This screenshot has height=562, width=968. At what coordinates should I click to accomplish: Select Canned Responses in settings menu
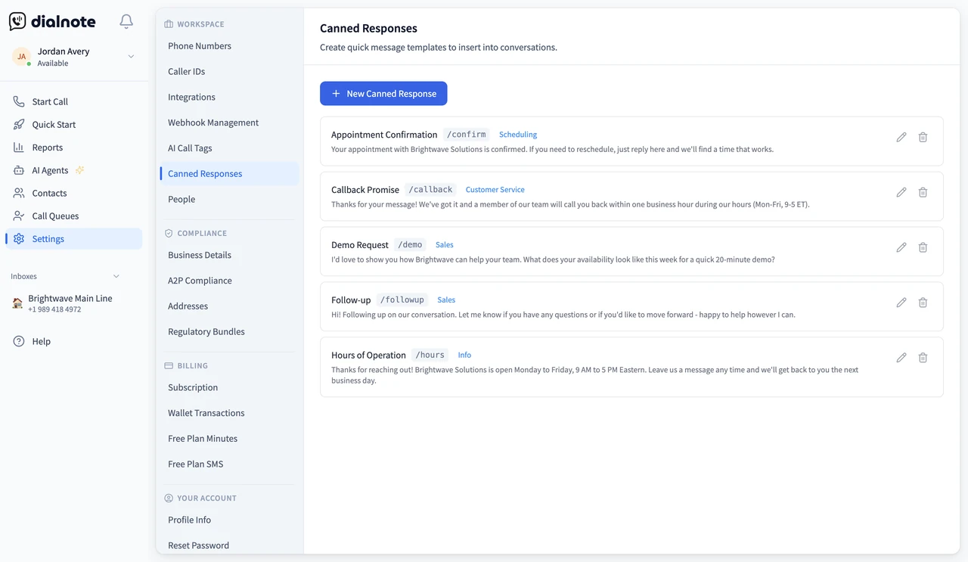click(x=229, y=174)
